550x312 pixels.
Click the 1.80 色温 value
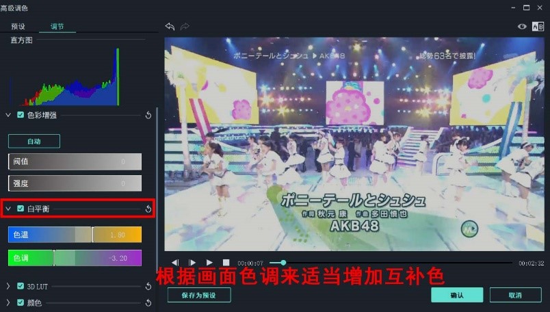[x=118, y=235]
